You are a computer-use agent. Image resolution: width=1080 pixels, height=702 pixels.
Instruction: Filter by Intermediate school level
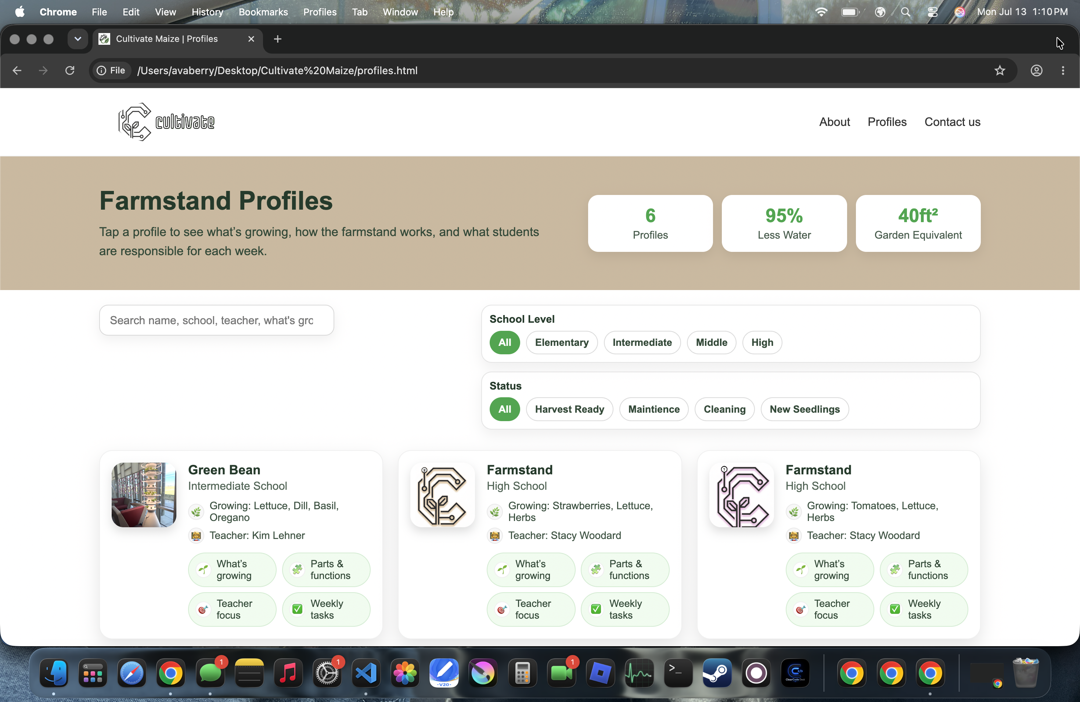[x=642, y=343]
